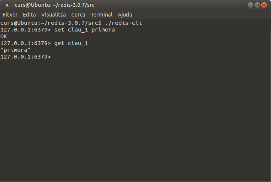Maximize the terminal window
The height and width of the screenshot is (182, 271).
[x=257, y=5]
